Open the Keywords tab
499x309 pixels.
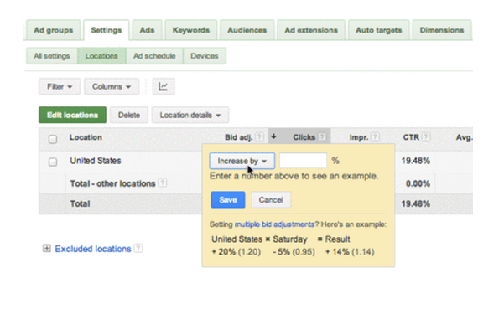click(191, 30)
